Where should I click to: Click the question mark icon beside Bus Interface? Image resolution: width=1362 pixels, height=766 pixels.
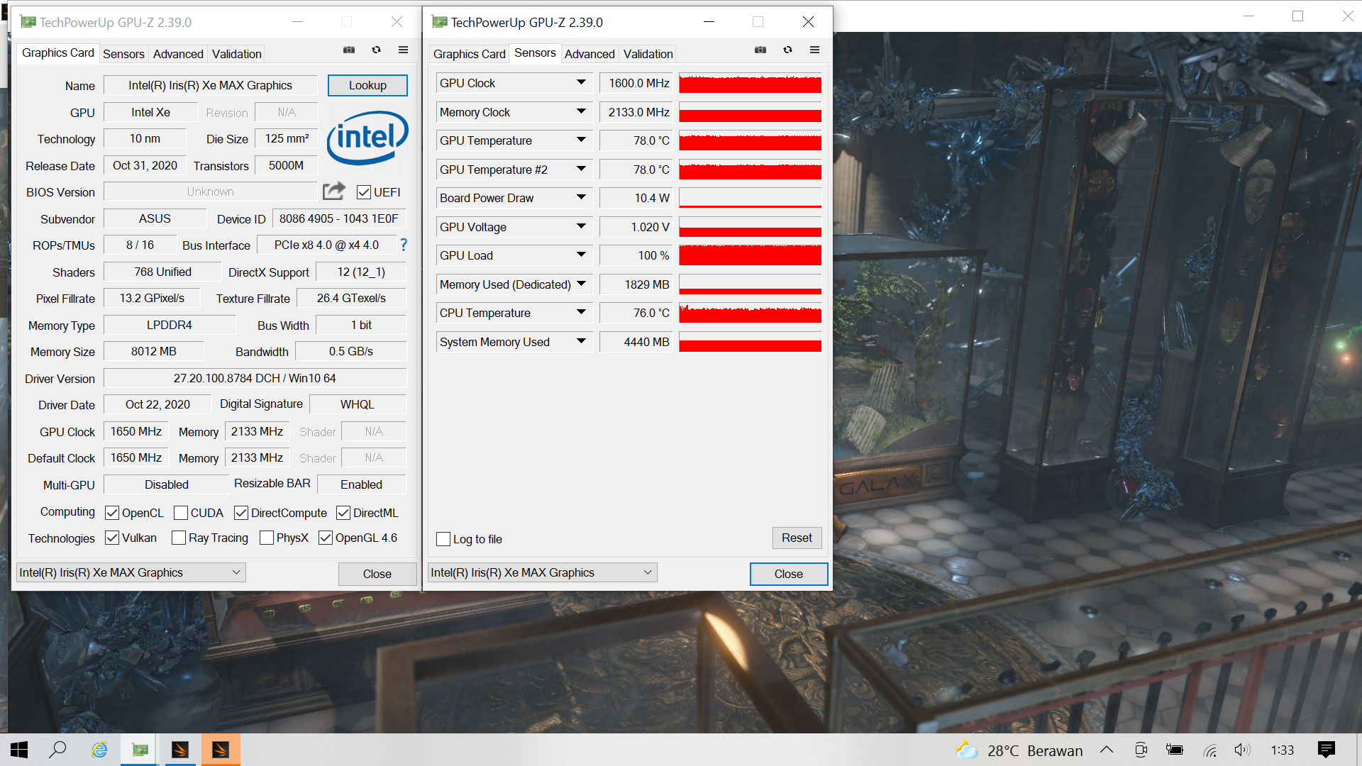click(x=403, y=245)
